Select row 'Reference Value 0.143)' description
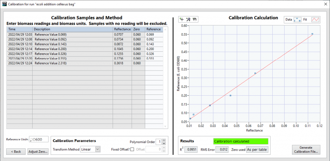 [x=73, y=44]
